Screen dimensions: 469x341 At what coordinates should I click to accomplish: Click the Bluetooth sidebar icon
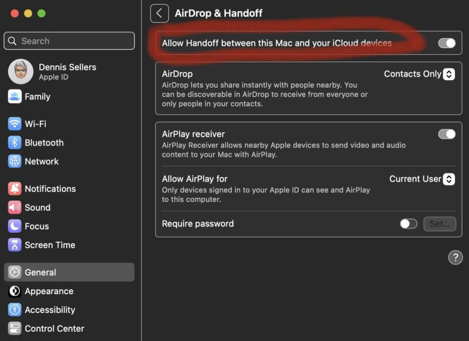(x=15, y=143)
